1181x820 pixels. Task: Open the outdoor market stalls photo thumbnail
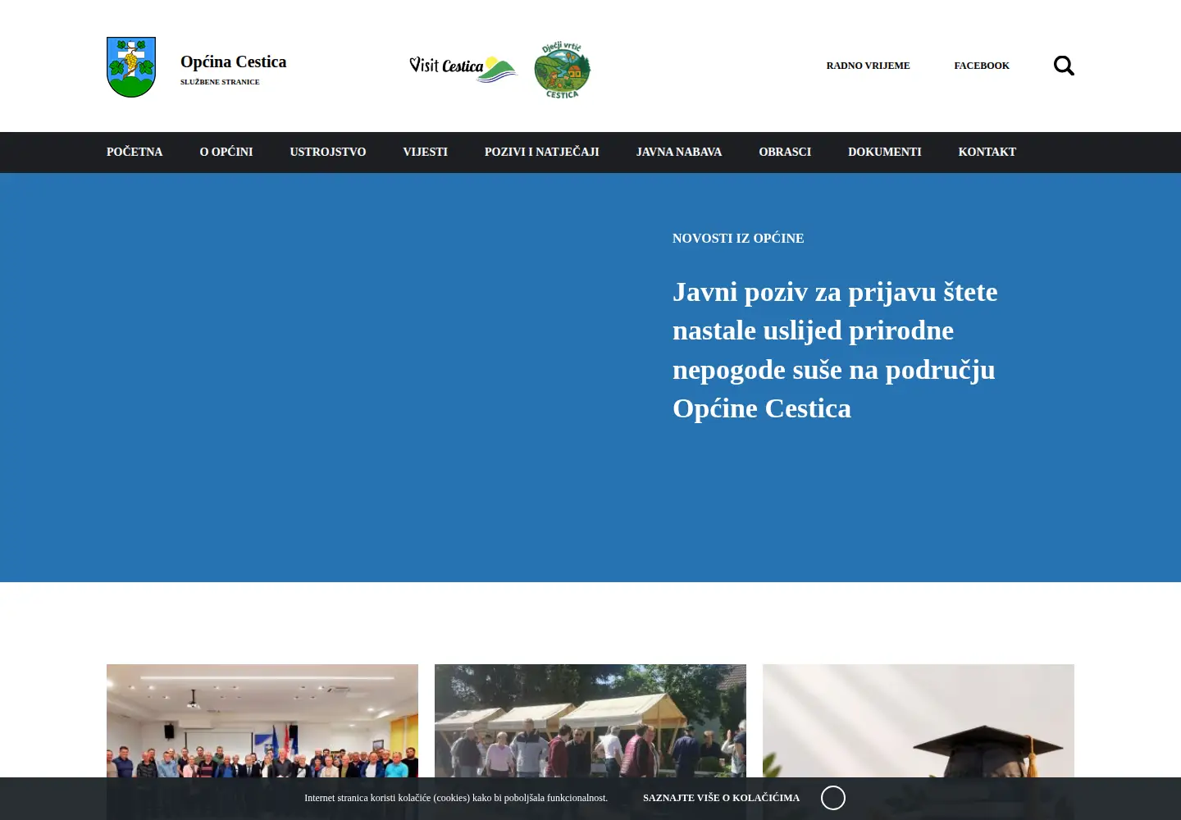coord(590,721)
